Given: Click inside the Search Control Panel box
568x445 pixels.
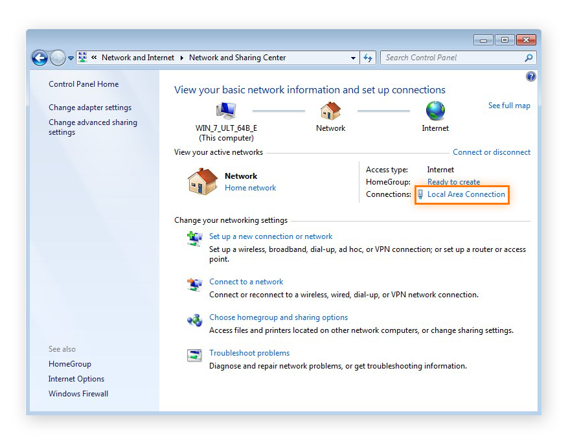Looking at the screenshot, I should (x=447, y=58).
